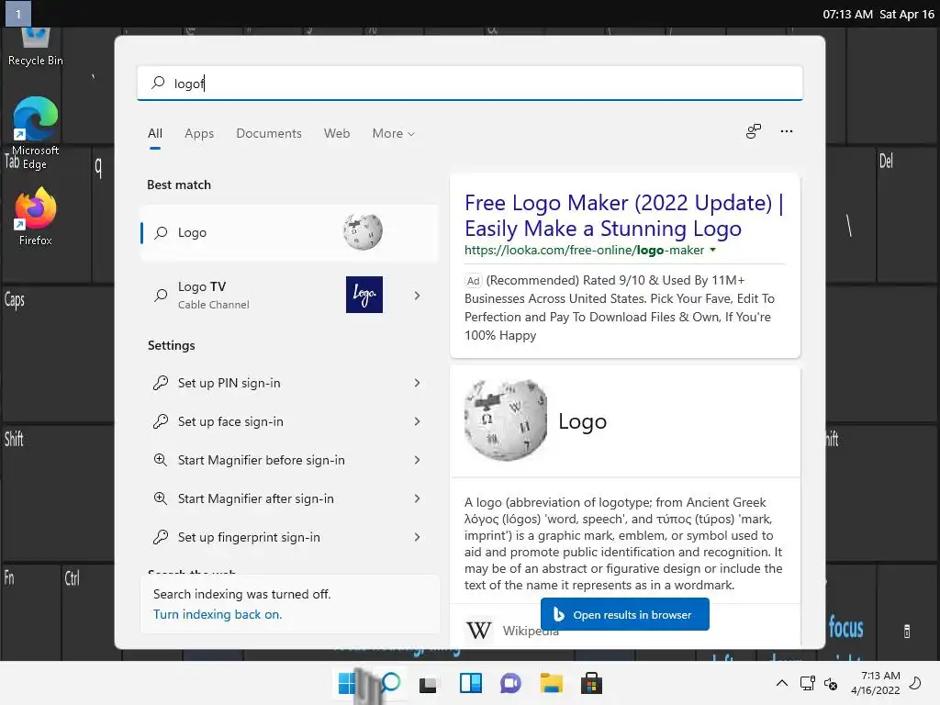Viewport: 940px width, 705px height.
Task: Open Microsoft Store from the taskbar
Action: tap(591, 684)
